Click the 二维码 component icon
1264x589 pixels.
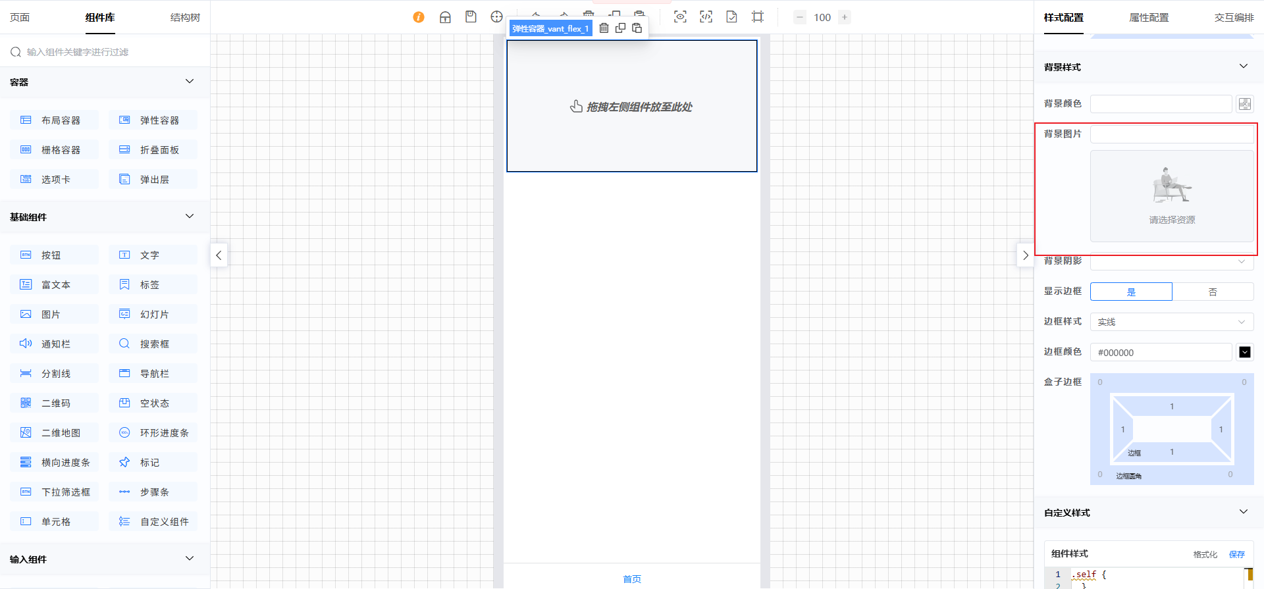click(26, 403)
